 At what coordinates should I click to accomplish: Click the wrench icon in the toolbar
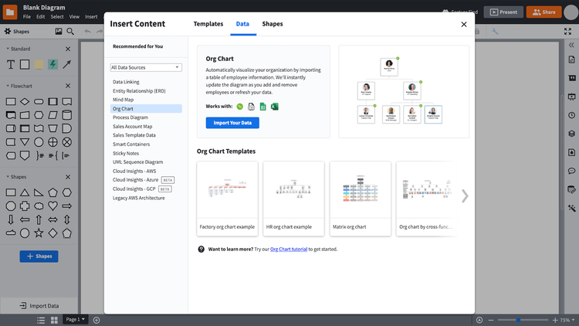495,32
